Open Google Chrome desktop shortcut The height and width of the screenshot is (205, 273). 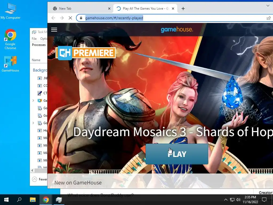tap(10, 40)
